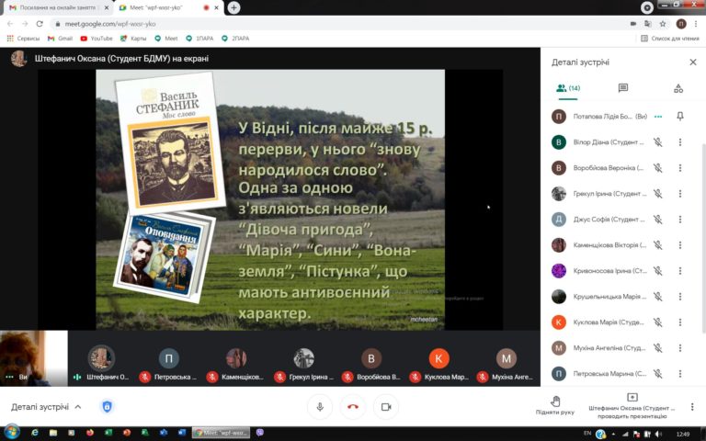The height and width of the screenshot is (441, 706).
Task: Open YouTube bookmark
Action: (x=97, y=39)
